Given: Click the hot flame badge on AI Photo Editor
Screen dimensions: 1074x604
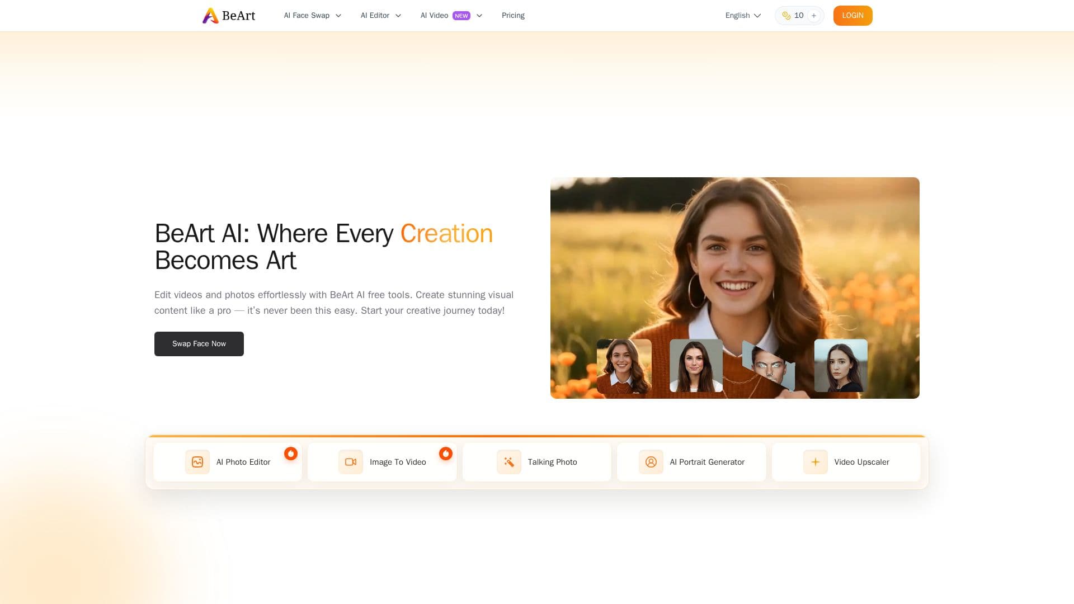Looking at the screenshot, I should tap(291, 454).
